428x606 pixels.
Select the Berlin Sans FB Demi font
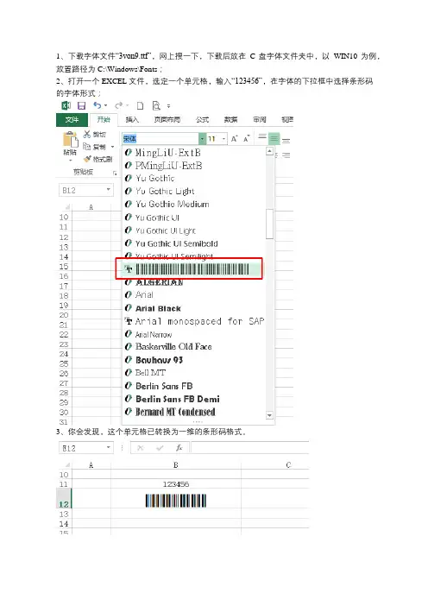point(194,399)
